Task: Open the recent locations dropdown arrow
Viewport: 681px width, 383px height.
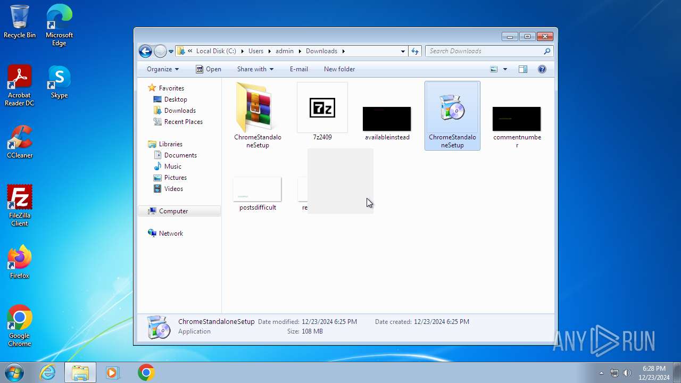Action: (171, 51)
